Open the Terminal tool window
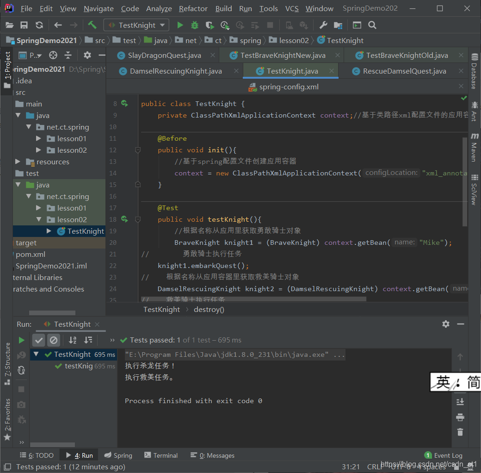 pos(161,455)
